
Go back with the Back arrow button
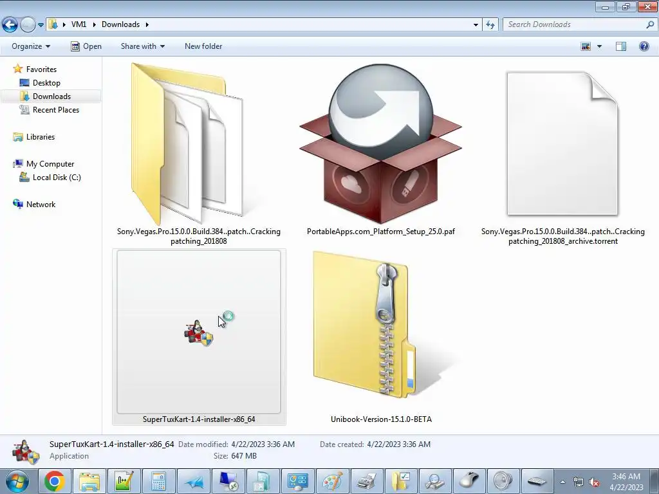point(10,24)
